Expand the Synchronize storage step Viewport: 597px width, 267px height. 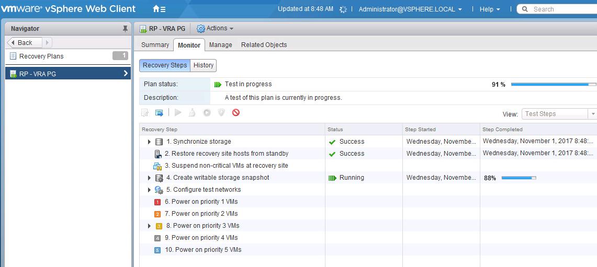[x=149, y=142]
